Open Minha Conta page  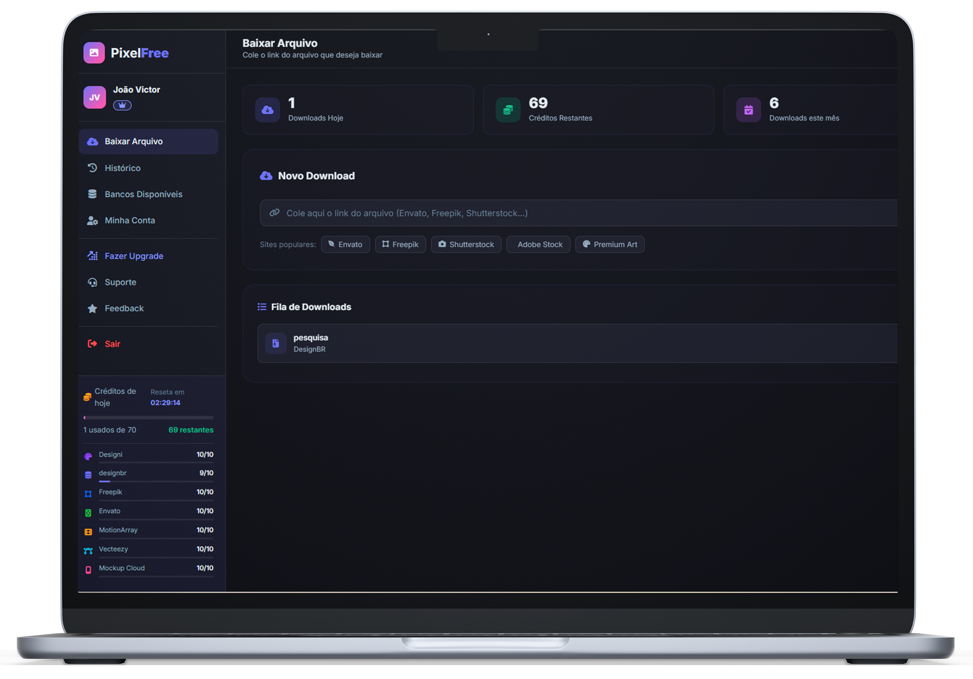[148, 220]
